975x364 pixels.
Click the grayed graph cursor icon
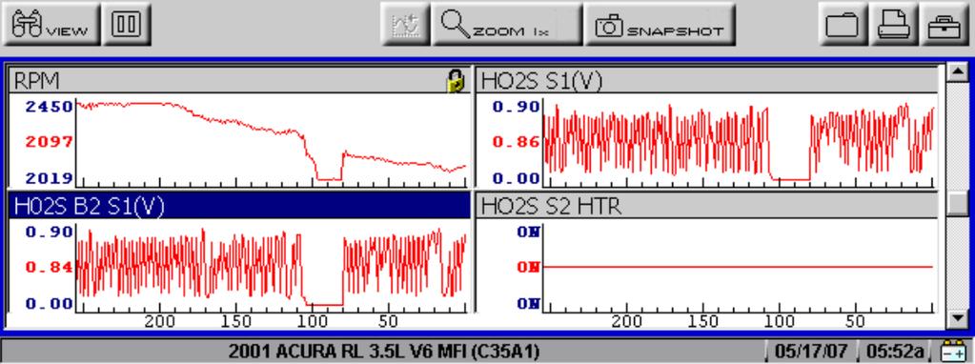click(x=405, y=24)
